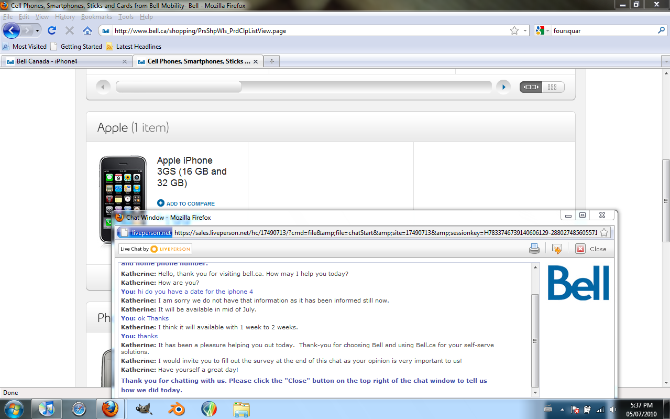Switch to carousel view toggle
This screenshot has width=670, height=419.
pyautogui.click(x=531, y=87)
